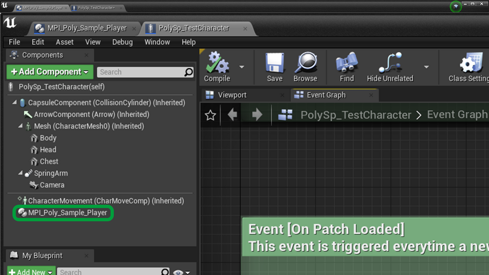Open the Debug menu
Viewport: 489px width, 275px height.
point(122,42)
